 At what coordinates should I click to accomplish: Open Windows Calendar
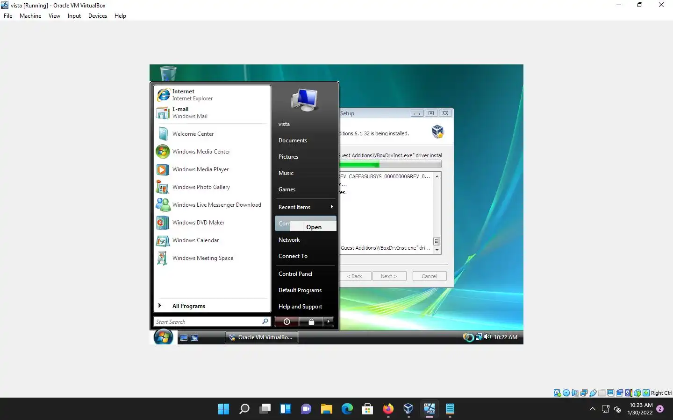[212, 240]
